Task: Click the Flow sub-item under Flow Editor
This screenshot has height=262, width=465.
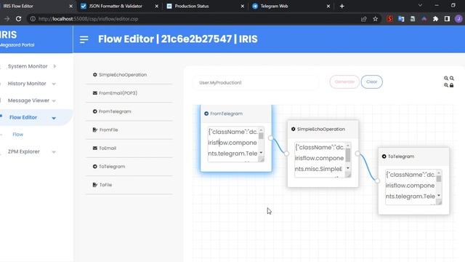Action: pos(17,134)
